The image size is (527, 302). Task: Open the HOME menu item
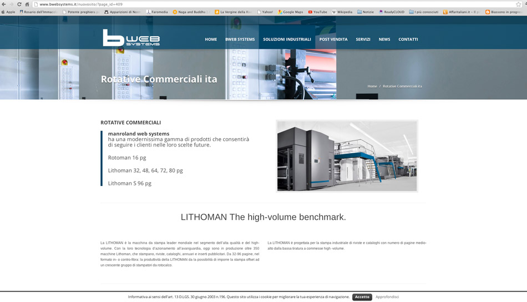(211, 39)
